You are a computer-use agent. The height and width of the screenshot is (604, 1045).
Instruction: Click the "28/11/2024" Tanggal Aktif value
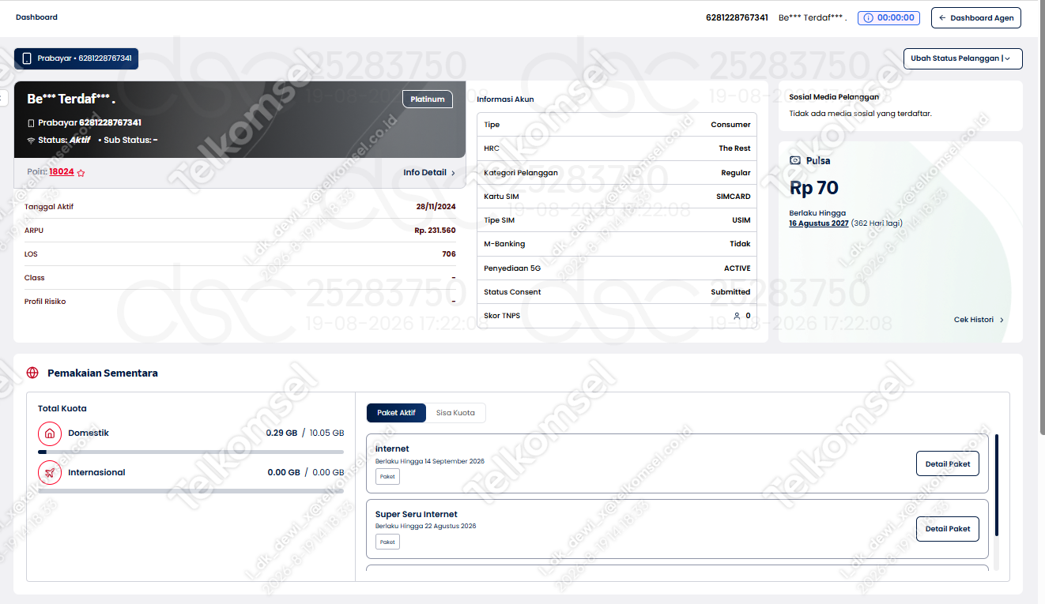436,207
